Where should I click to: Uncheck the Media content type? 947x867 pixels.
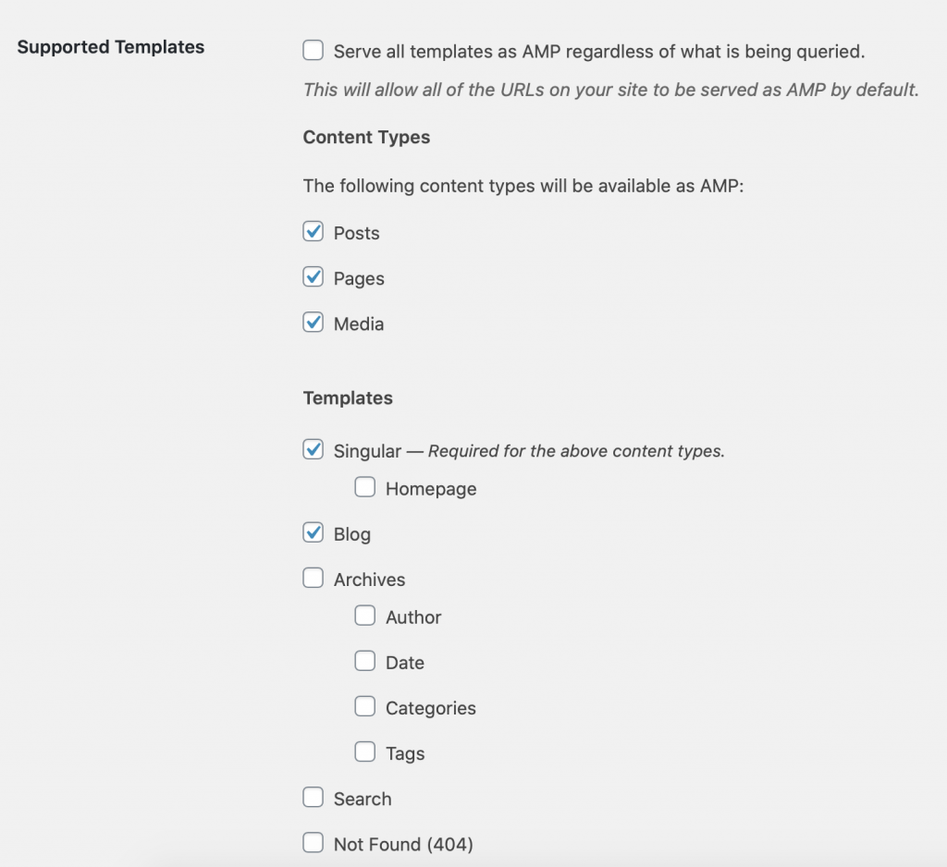[313, 324]
